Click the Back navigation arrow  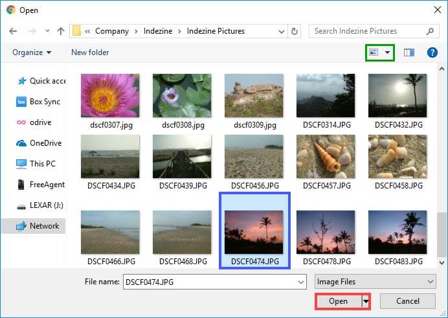(x=13, y=31)
